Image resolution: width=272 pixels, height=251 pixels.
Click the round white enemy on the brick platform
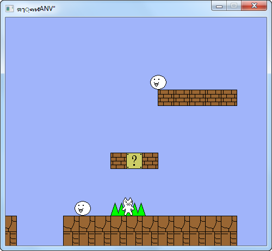[x=158, y=82]
